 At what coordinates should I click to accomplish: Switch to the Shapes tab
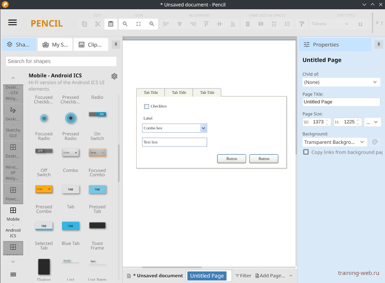click(19, 44)
